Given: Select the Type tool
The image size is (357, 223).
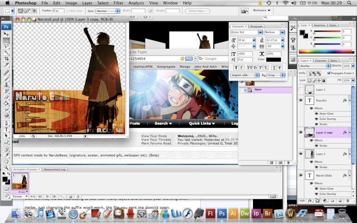Looking at the screenshot, I should 6,129.
